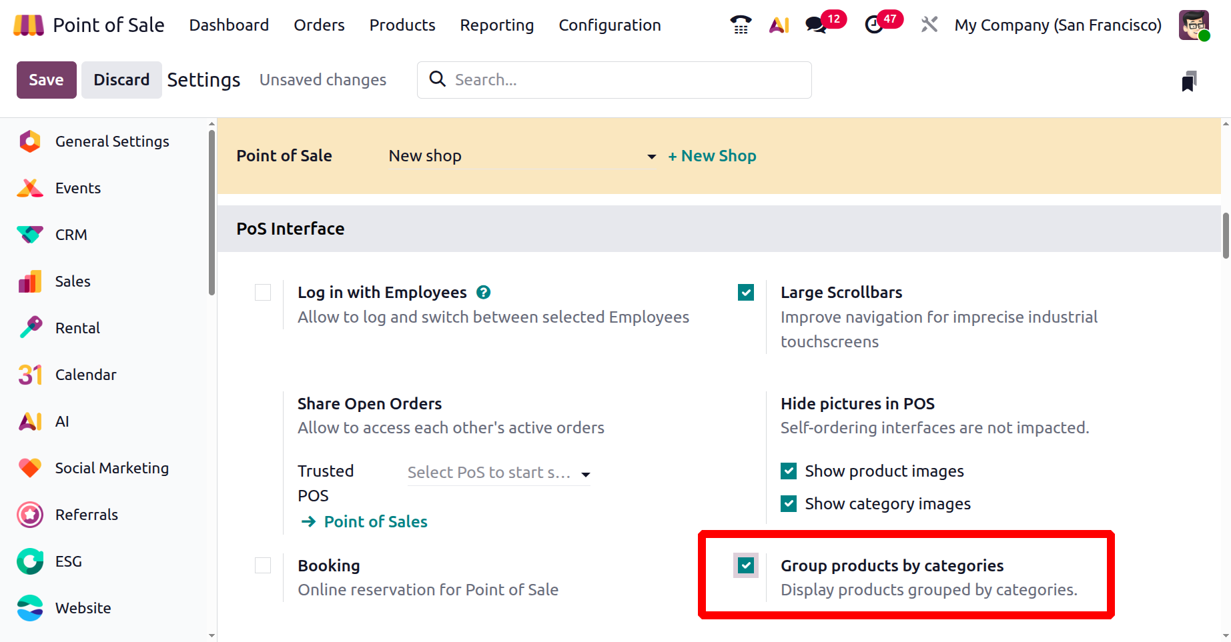The image size is (1231, 642).
Task: Toggle Show category images checkbox
Action: 789,504
